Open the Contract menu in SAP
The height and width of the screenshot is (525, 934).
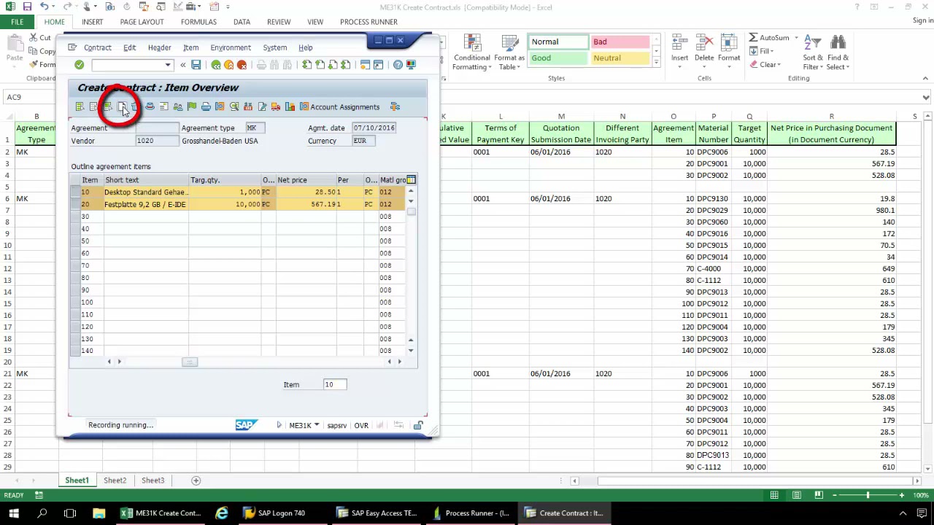pos(97,47)
